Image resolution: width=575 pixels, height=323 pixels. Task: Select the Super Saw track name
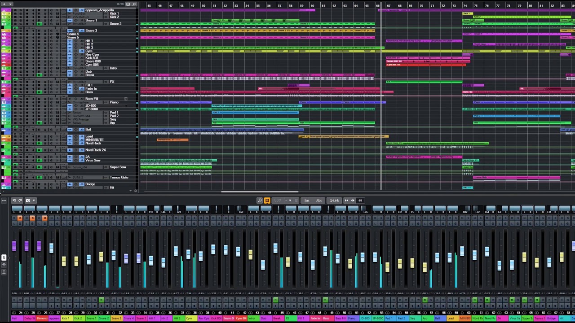118,167
